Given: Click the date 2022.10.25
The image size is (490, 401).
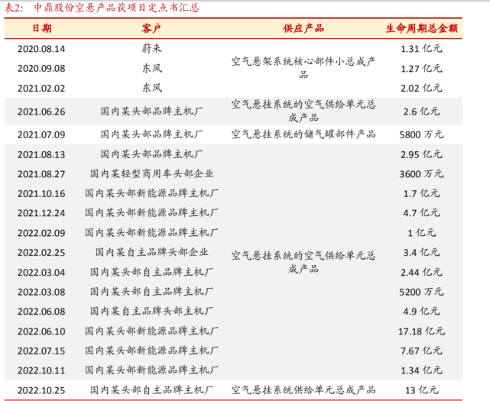Looking at the screenshot, I should coord(41,391).
